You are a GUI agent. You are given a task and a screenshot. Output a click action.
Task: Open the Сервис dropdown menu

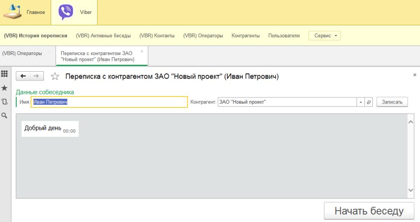pyautogui.click(x=324, y=35)
